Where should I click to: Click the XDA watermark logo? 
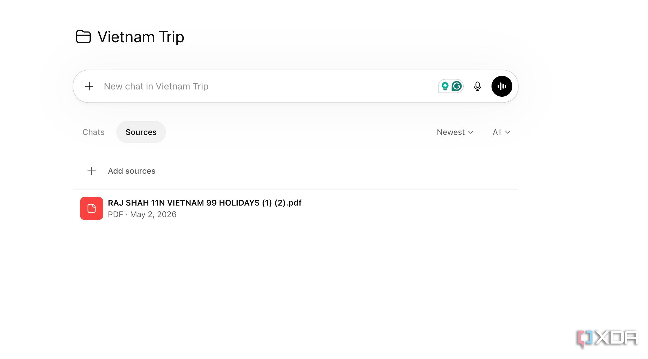(x=607, y=338)
